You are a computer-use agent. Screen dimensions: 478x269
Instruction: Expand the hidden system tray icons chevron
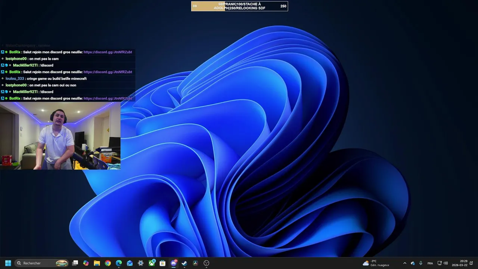pos(404,263)
